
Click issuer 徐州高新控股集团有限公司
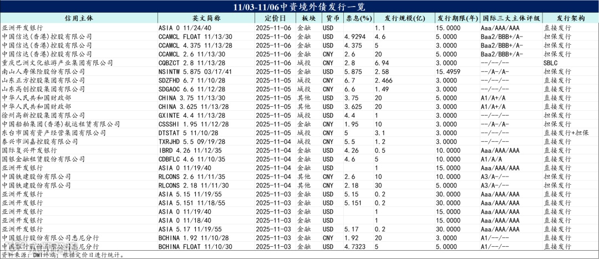[x=44, y=116]
